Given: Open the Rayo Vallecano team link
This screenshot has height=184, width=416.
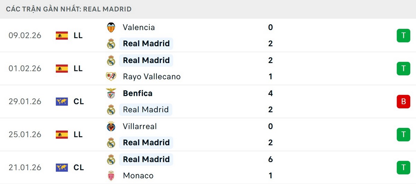Looking at the screenshot, I should coord(151,77).
